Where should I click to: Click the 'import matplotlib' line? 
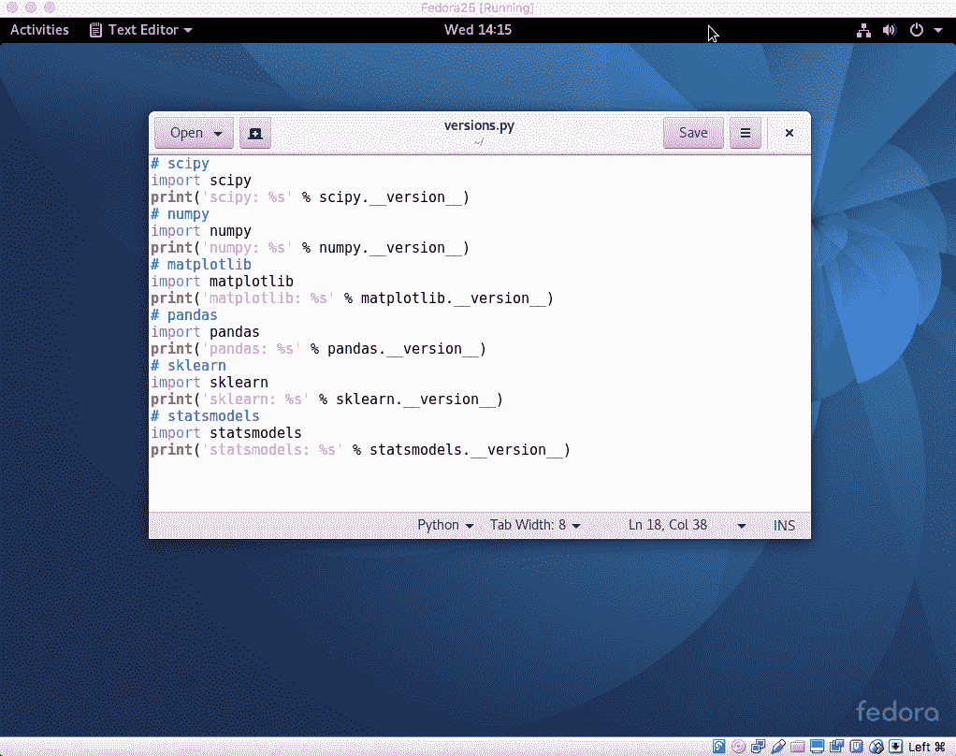click(222, 282)
